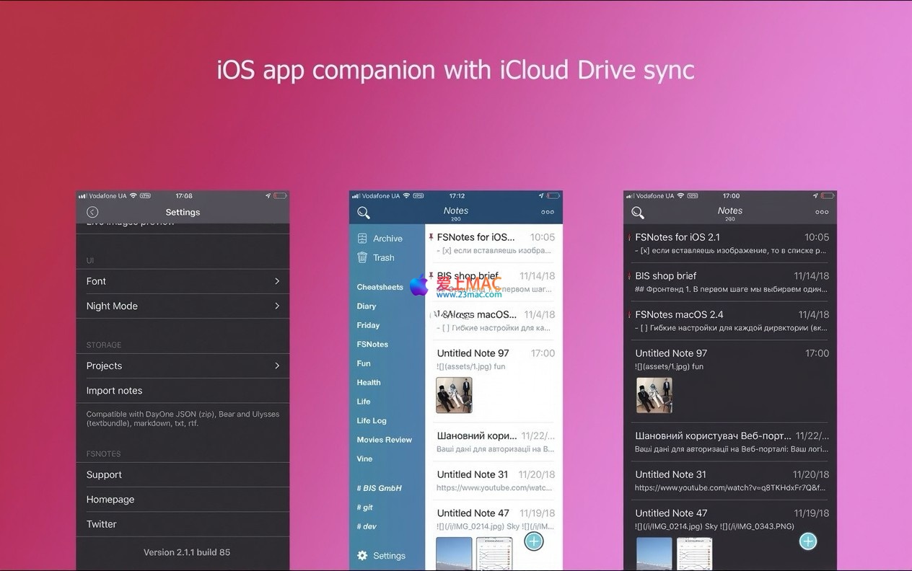
Task: Tap the plus button in the light notes list
Action: pos(533,541)
